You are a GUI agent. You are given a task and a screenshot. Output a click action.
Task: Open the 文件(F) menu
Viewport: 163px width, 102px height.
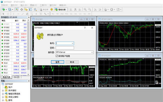pyautogui.click(x=4, y=5)
